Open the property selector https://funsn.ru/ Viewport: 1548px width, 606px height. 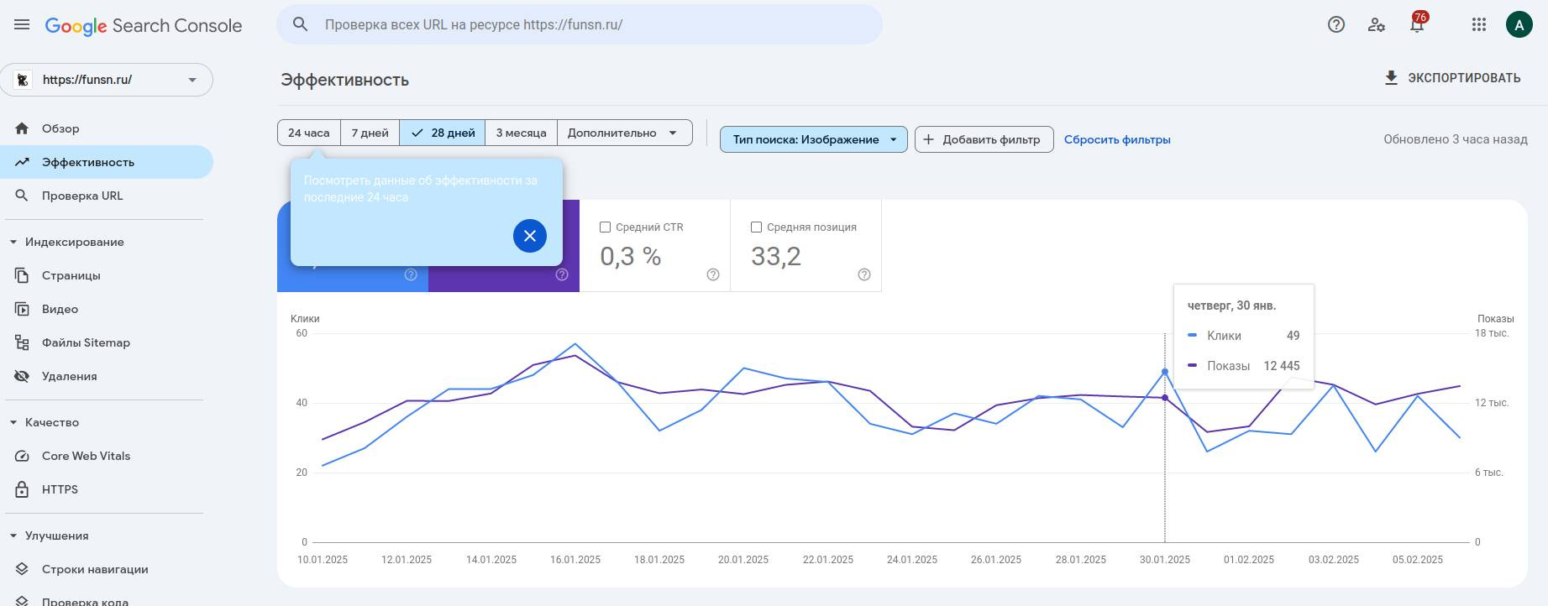(x=107, y=80)
